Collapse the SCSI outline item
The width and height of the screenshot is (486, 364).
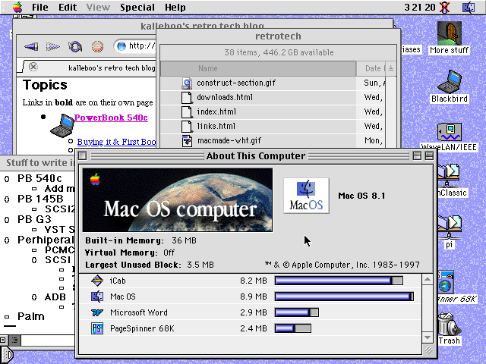click(34, 260)
